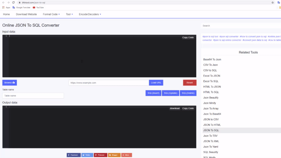Share page on Twitter
Viewport: 281px width, 158px height.
(87, 155)
